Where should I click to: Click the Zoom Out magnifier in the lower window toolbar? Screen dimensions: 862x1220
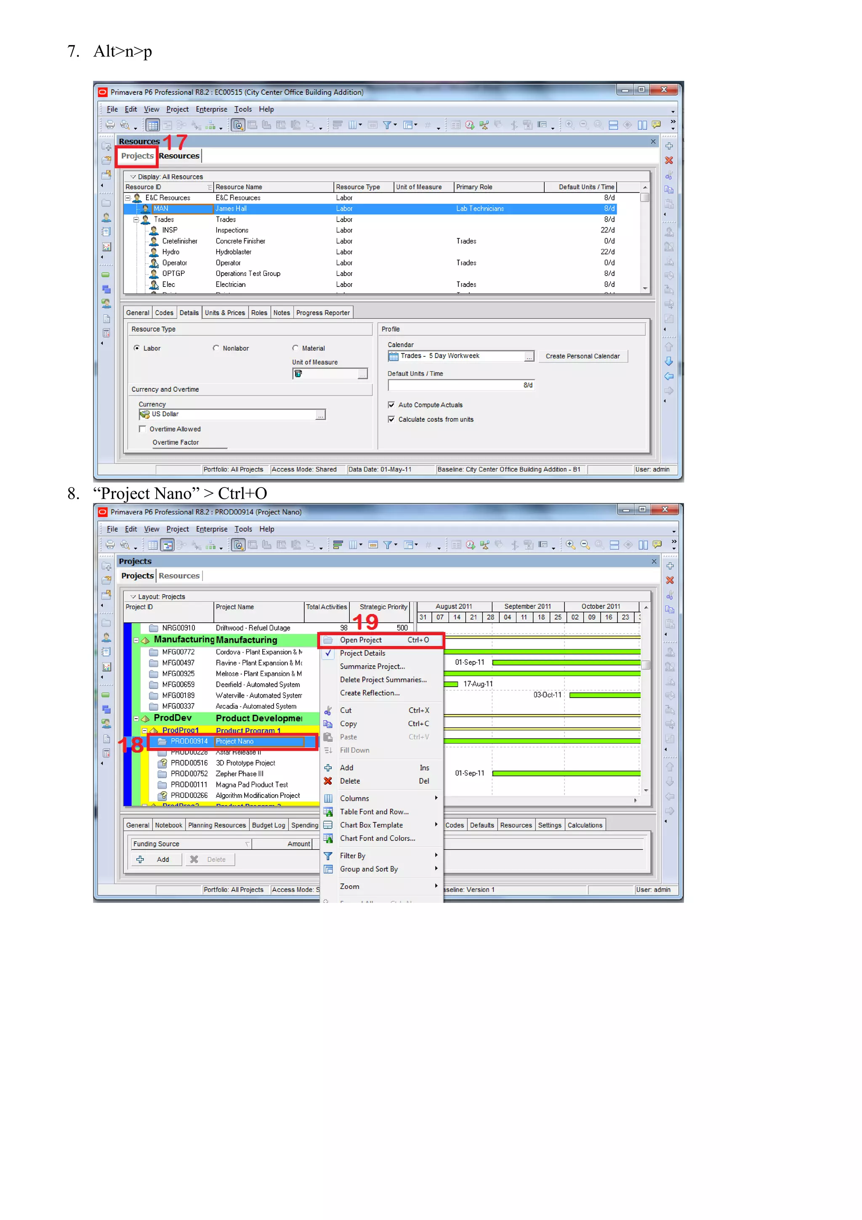point(585,545)
